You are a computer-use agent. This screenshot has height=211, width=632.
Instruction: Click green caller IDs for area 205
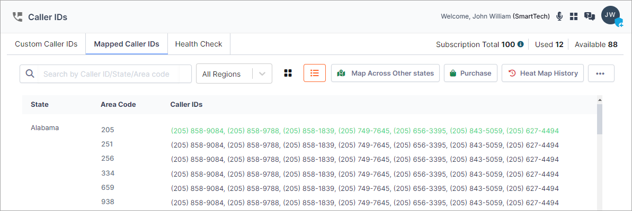click(365, 131)
